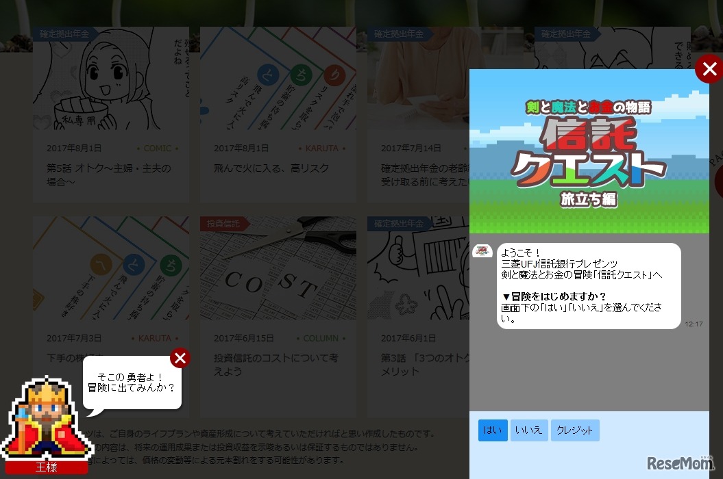Open the クレジット option
Screen dimensions: 723x479
[x=575, y=430]
